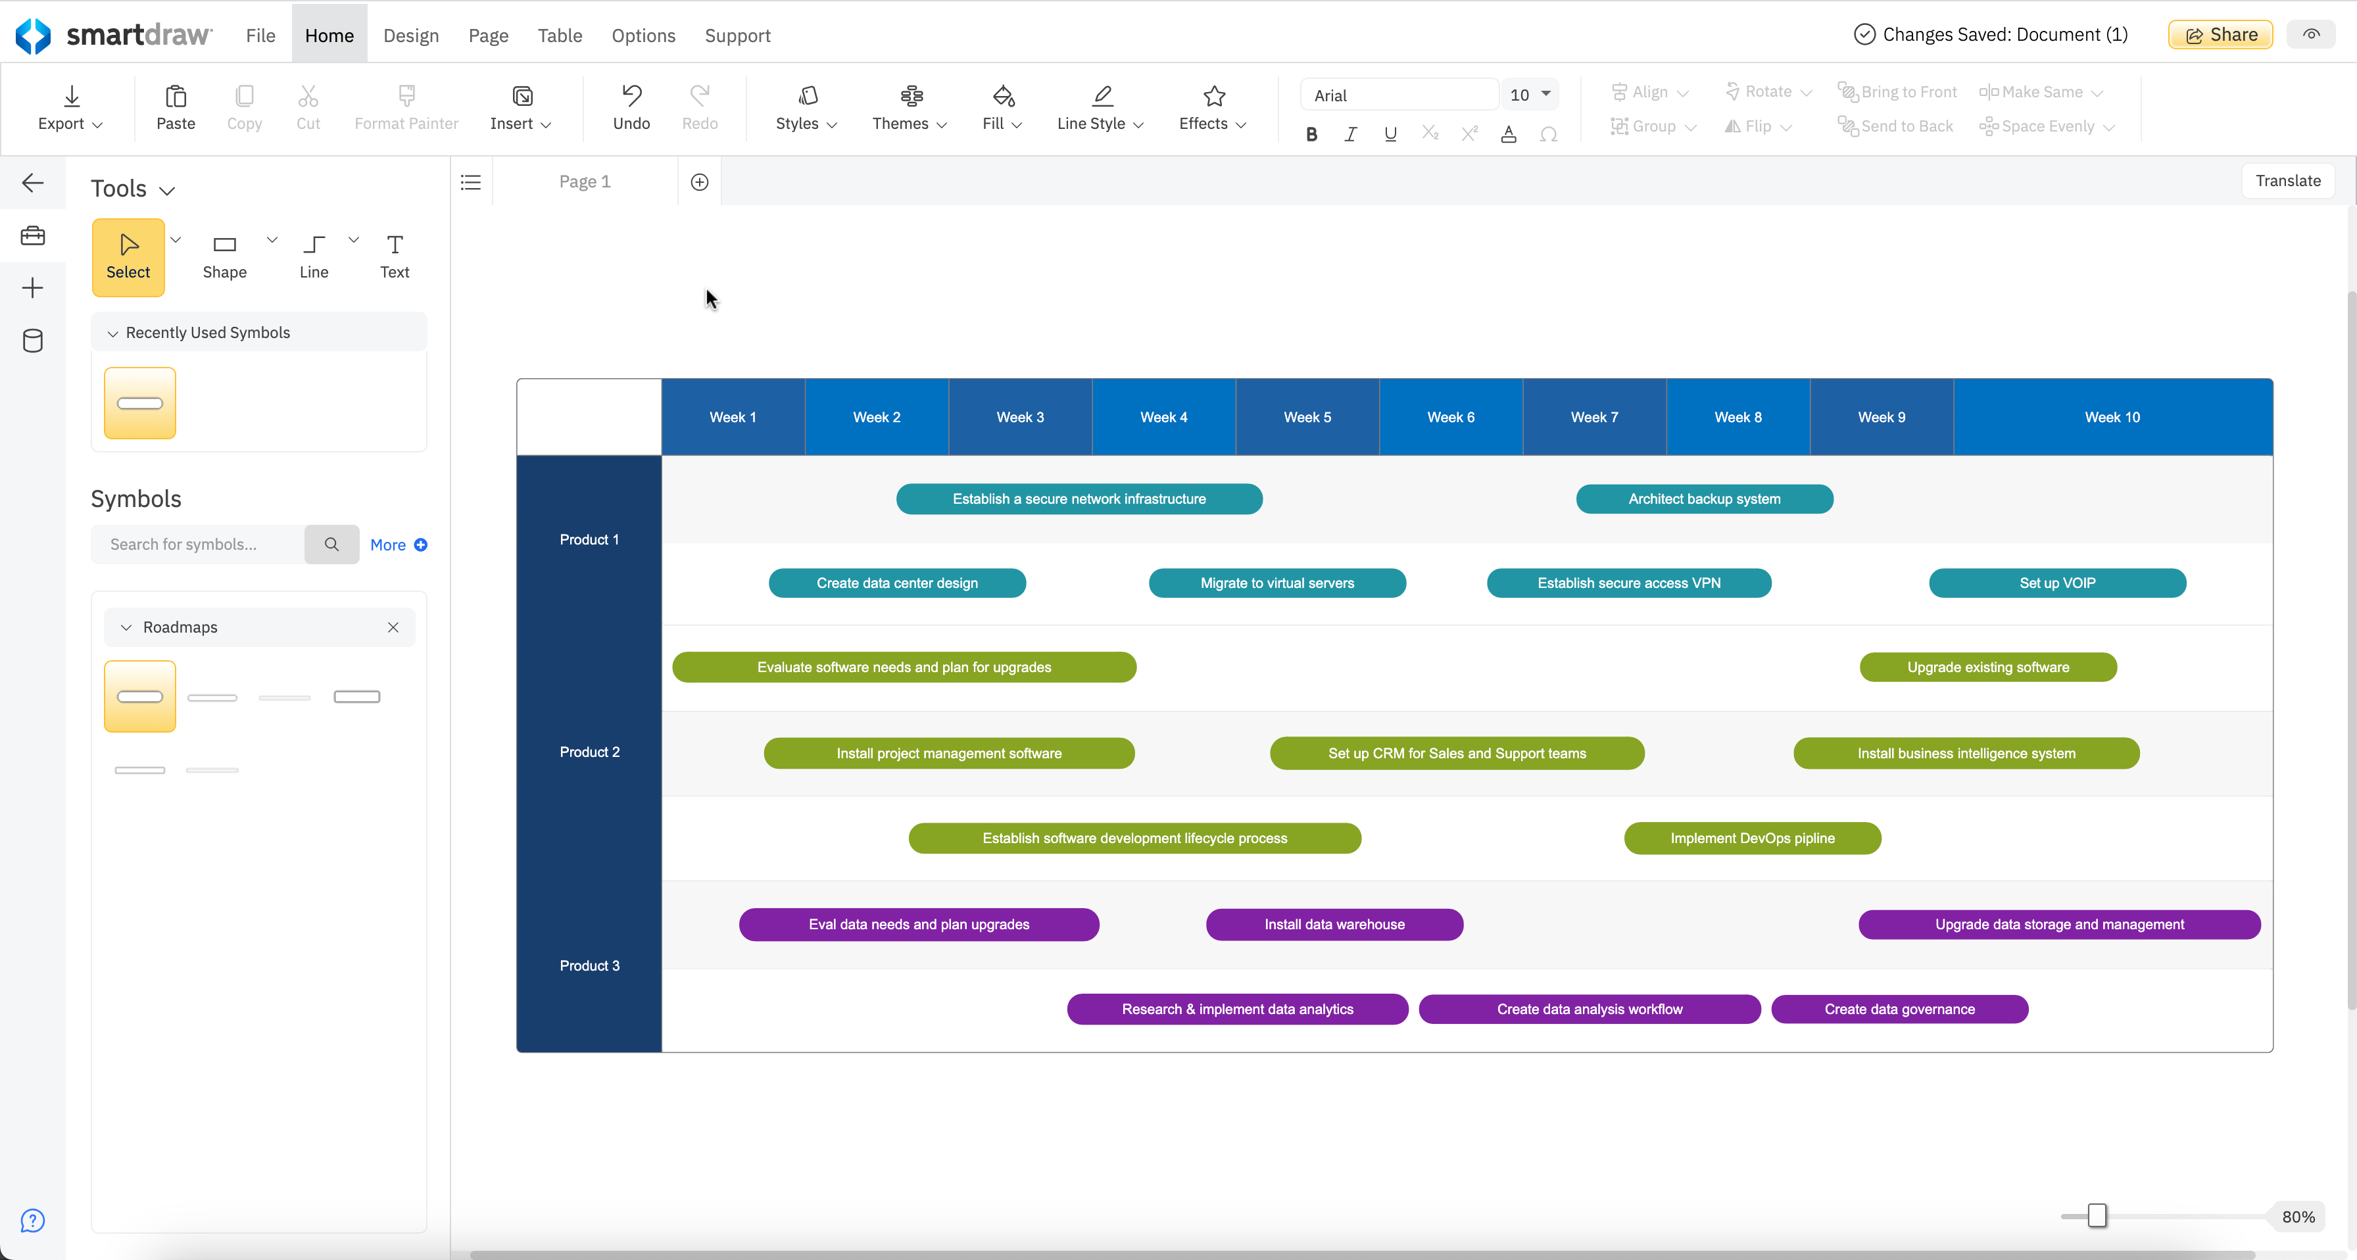Click the symbol search magnifier icon
The image size is (2357, 1260).
click(x=331, y=545)
